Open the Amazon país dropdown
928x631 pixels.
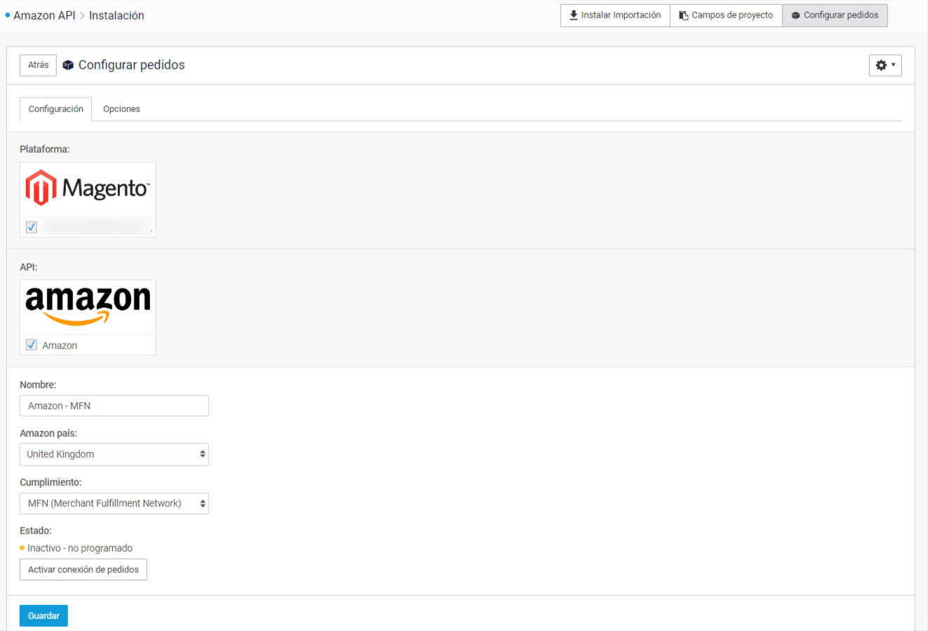pyautogui.click(x=114, y=454)
